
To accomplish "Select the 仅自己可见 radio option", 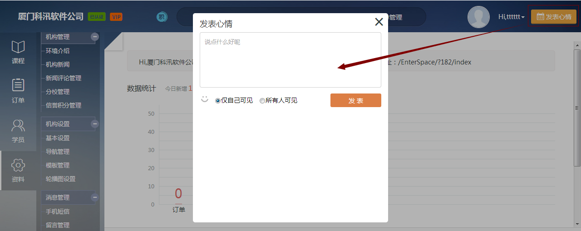I will (x=218, y=101).
